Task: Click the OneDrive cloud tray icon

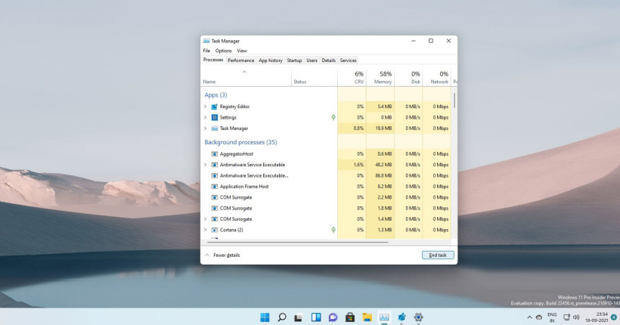Action: (539, 317)
